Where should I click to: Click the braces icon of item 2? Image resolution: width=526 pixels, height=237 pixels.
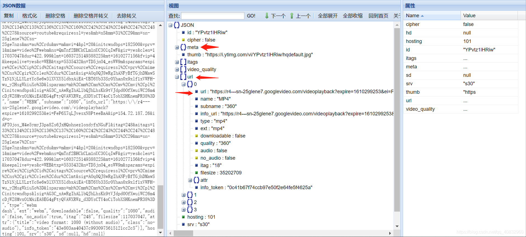190,202
